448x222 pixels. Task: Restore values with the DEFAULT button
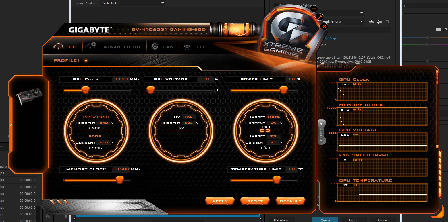tap(290, 201)
